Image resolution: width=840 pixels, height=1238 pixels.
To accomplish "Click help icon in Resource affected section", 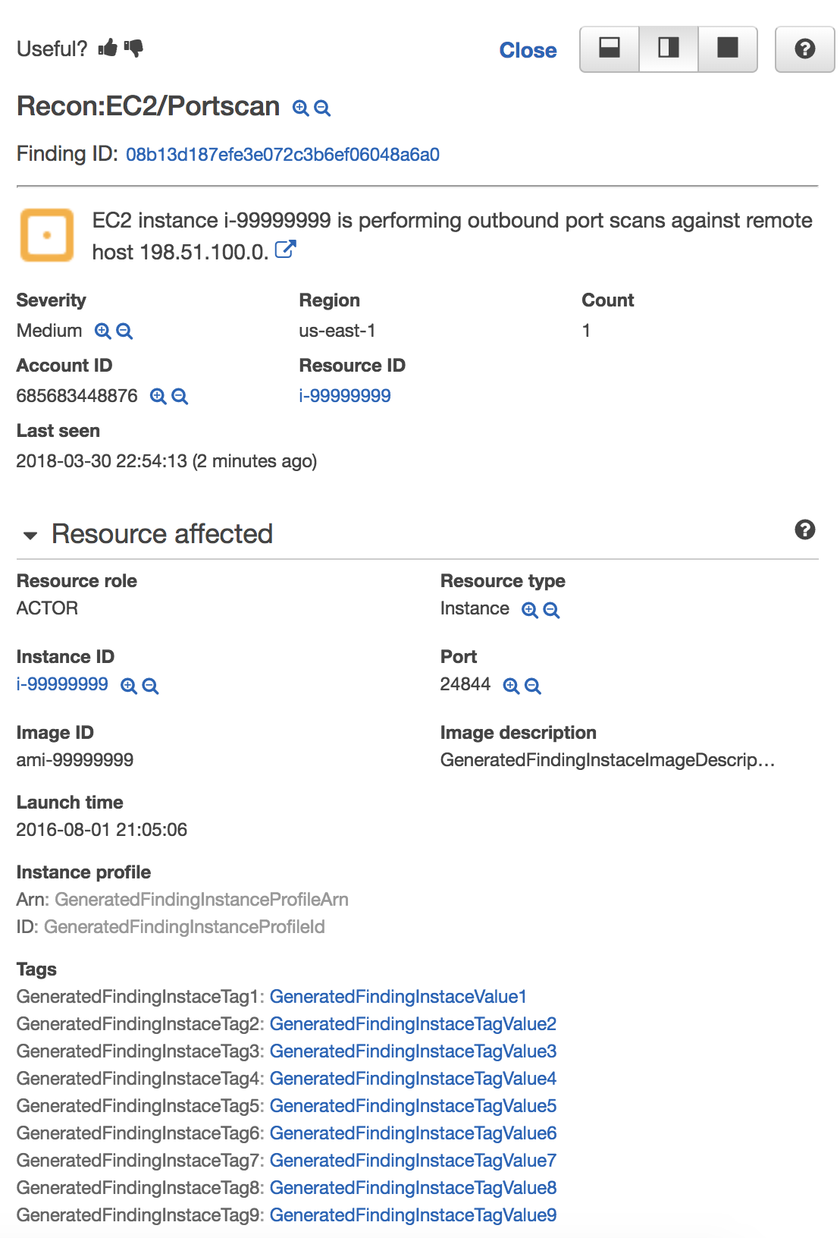I will (x=804, y=529).
